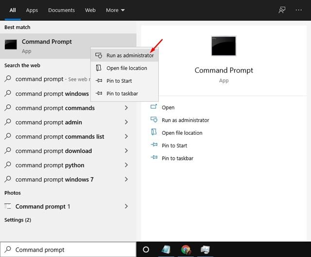Click Open in the preview pane
The image size is (311, 257).
click(168, 108)
